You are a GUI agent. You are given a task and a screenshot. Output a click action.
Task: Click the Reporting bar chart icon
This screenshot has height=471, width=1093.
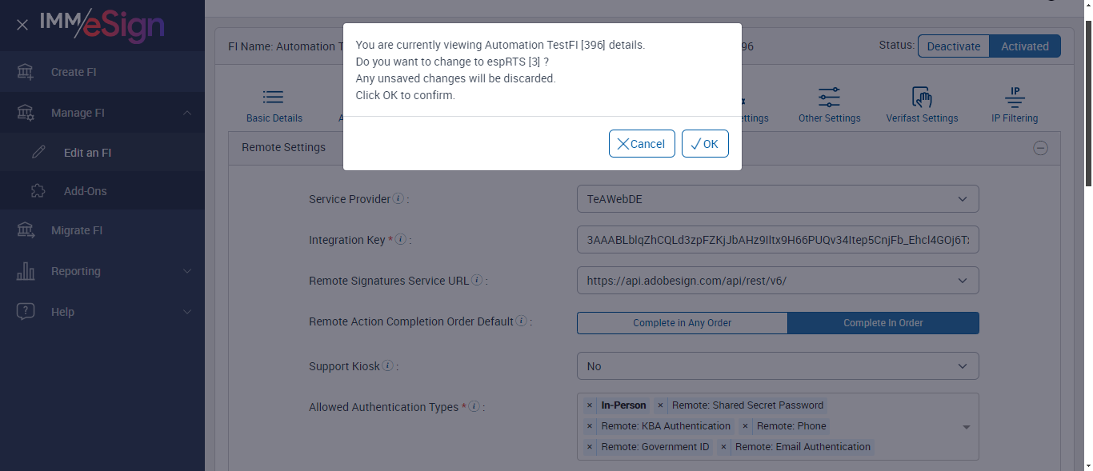pyautogui.click(x=26, y=271)
